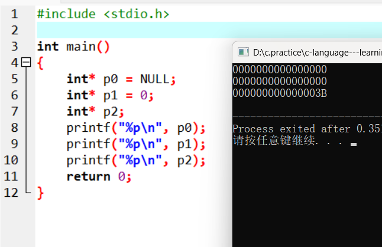Click the printf statement printing p0
The height and width of the screenshot is (247, 382).
pyautogui.click(x=136, y=128)
